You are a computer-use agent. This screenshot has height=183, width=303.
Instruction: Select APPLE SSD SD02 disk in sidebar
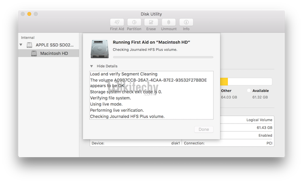coord(55,45)
